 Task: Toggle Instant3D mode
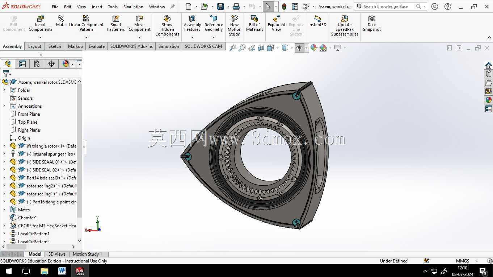317,21
